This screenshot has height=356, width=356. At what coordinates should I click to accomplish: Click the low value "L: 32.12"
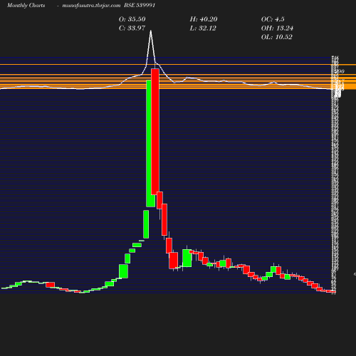coord(203,28)
